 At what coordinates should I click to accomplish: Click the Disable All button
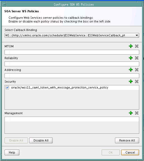pyautogui.click(x=41, y=140)
